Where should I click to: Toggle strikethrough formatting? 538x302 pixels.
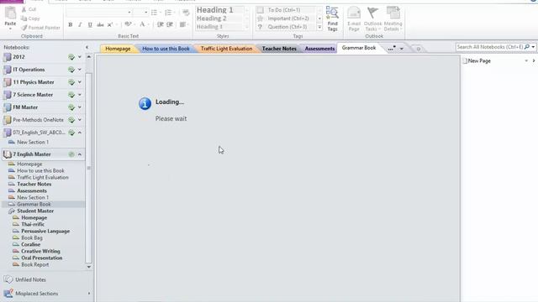point(100,24)
